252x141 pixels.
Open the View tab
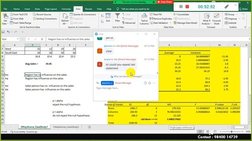click(x=99, y=9)
